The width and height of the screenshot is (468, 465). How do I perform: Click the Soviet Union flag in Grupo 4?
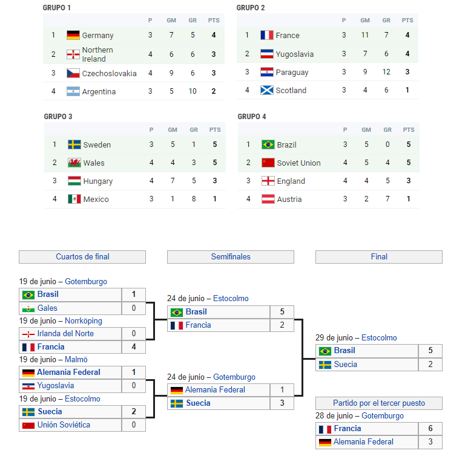point(268,163)
